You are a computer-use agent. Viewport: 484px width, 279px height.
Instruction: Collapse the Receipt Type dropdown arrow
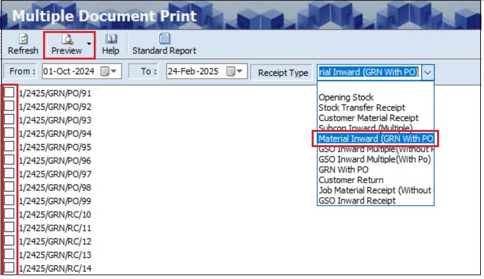click(429, 72)
